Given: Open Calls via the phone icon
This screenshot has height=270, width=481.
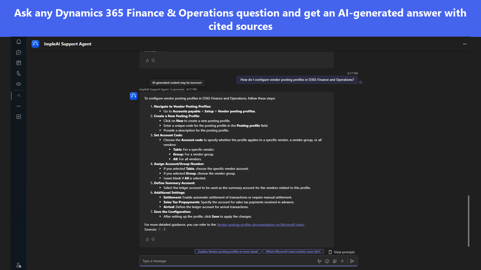Looking at the screenshot, I should click(x=19, y=73).
